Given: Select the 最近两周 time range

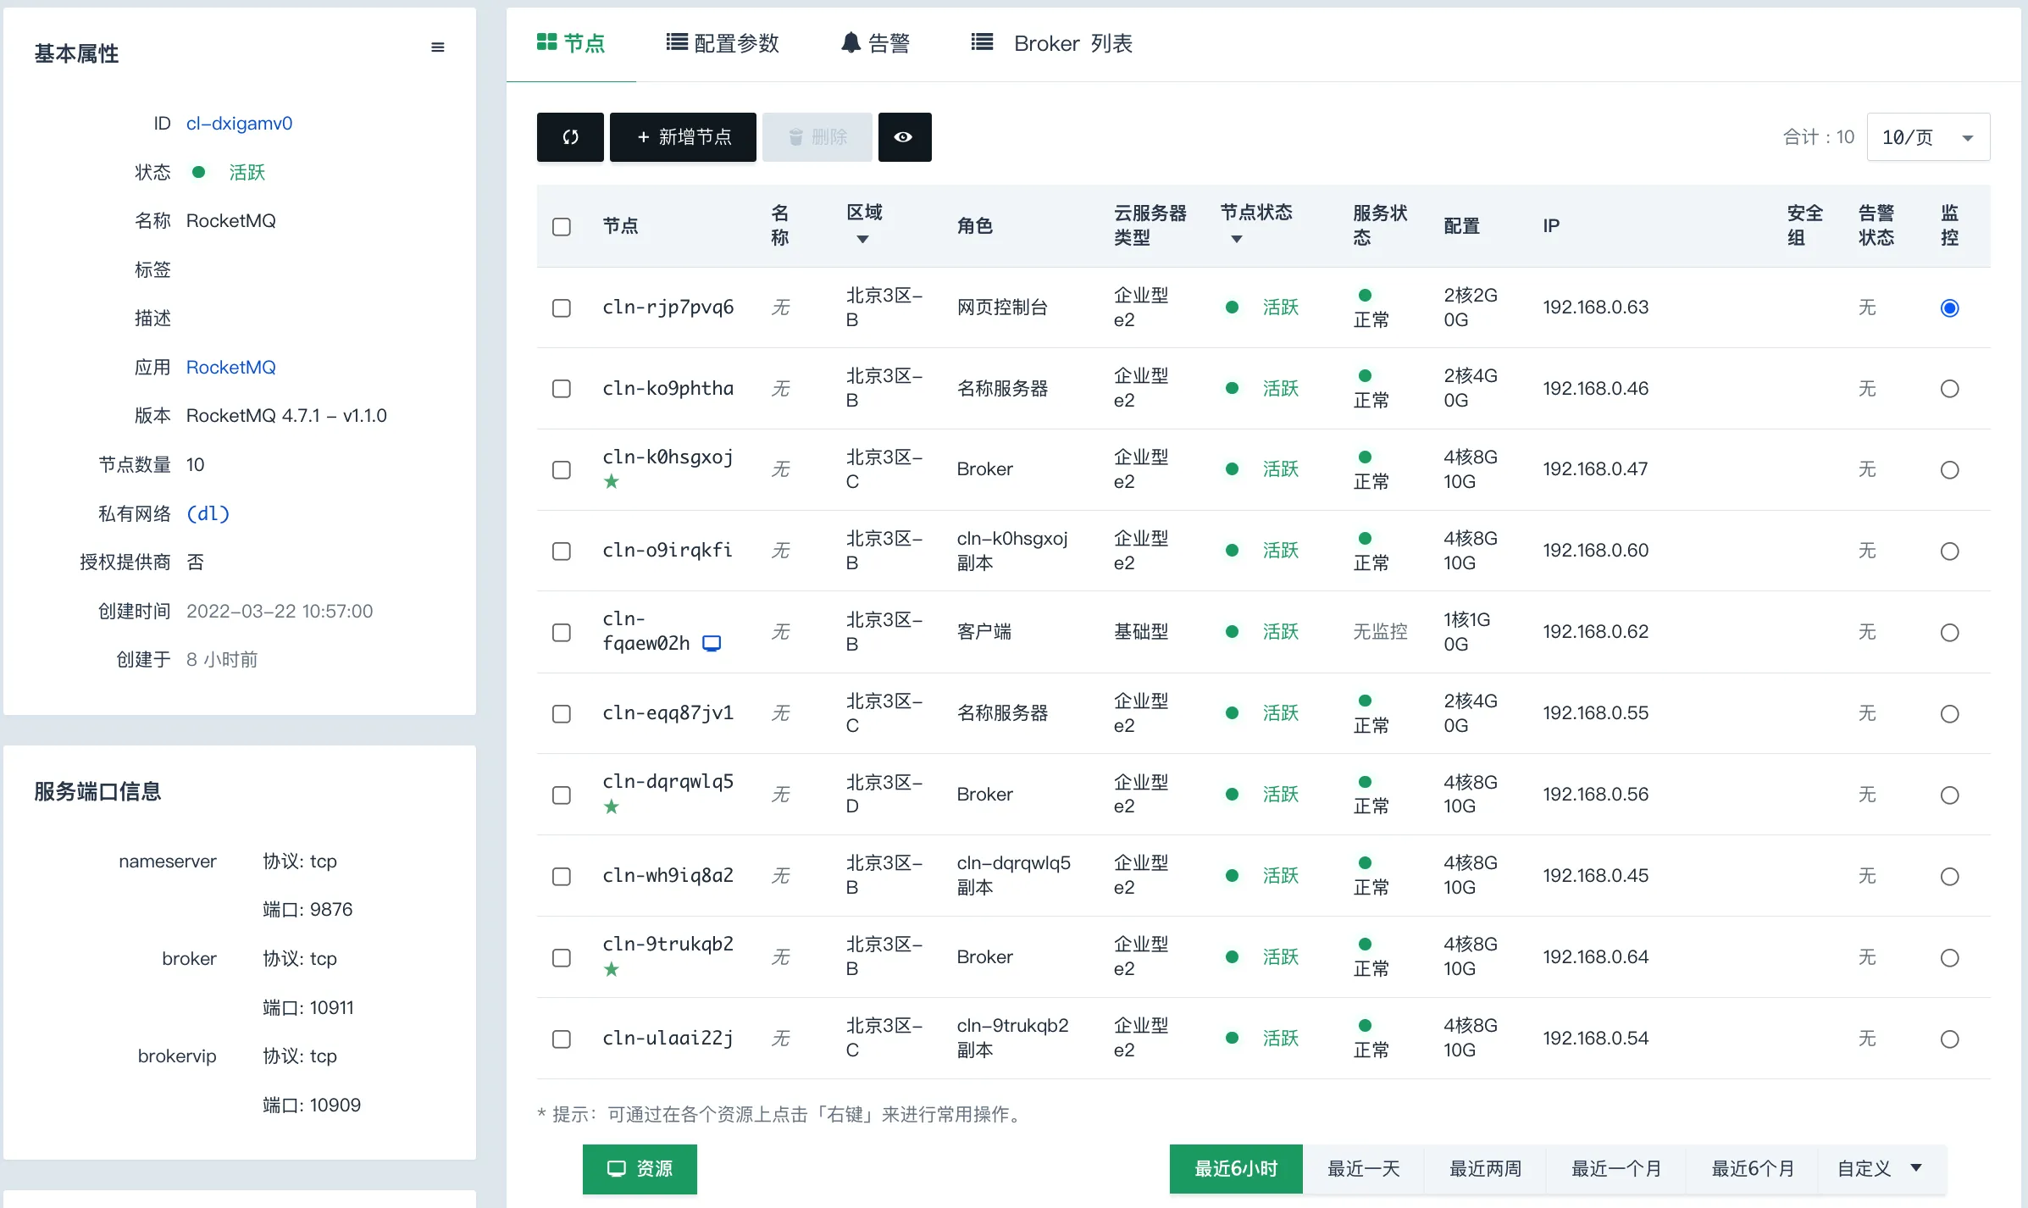Looking at the screenshot, I should pyautogui.click(x=1486, y=1169).
